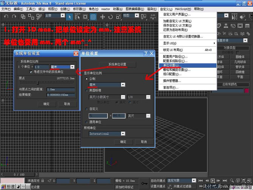Click the Redo arrow icon
This screenshot has width=253, height=190.
point(14,16)
